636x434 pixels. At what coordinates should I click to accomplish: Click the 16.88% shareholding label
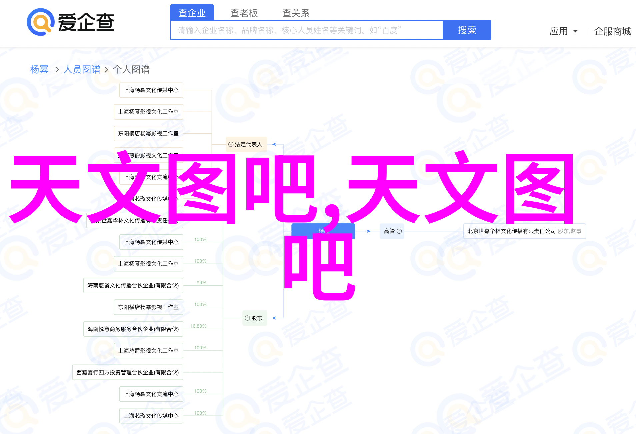click(198, 326)
